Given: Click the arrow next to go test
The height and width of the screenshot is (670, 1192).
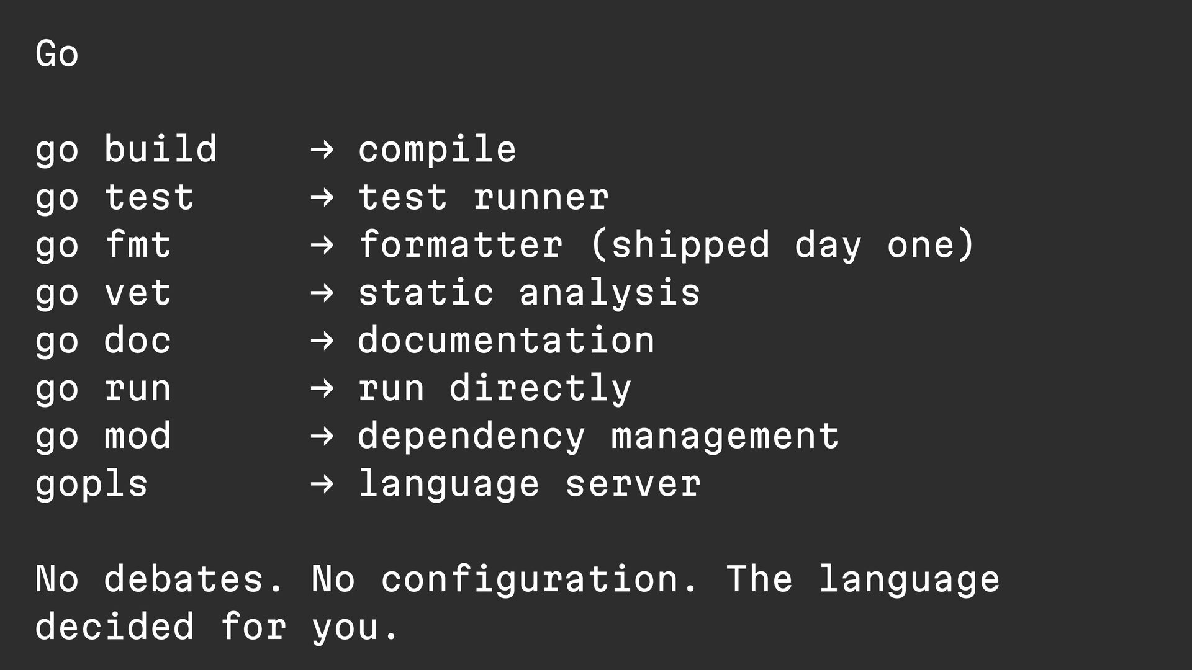Looking at the screenshot, I should [322, 197].
